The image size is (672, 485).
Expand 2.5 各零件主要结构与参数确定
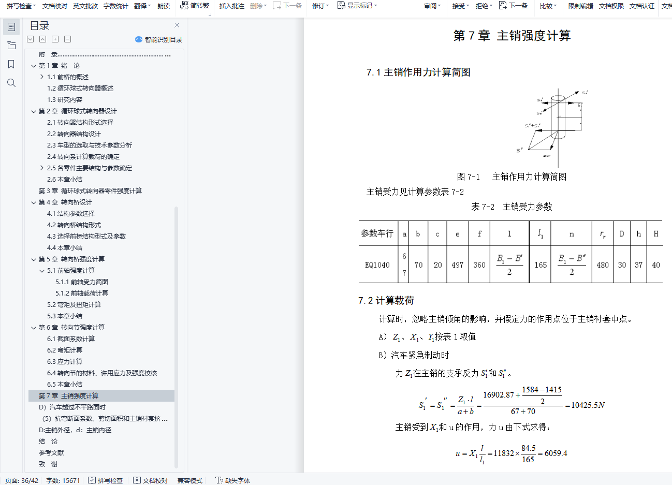click(x=42, y=168)
